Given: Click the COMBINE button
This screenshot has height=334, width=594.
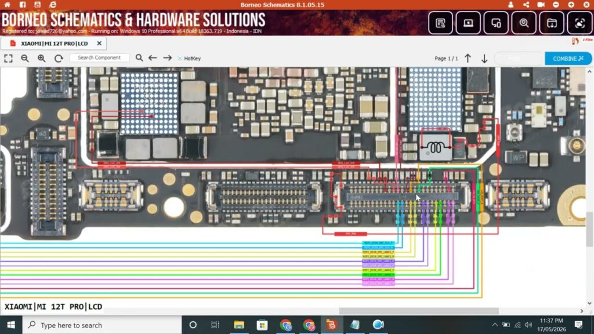Looking at the screenshot, I should [568, 59].
